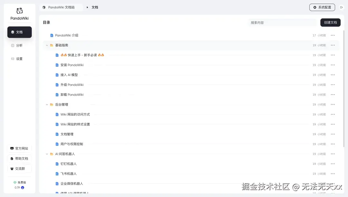The image size is (348, 197).
Task: Open the 设置 sidebar section
Action: tap(20, 59)
